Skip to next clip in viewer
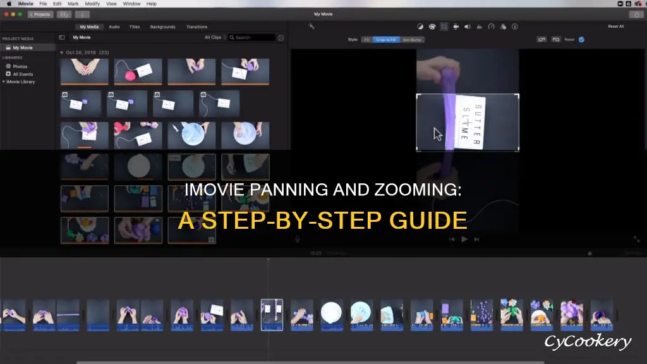 (x=476, y=240)
